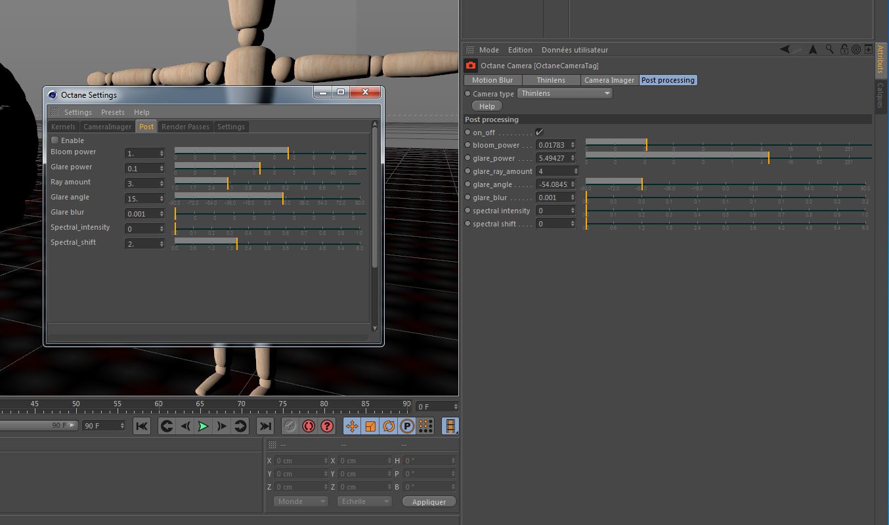Screen dimensions: 889x525
Task: Toggle the rotation key icon
Action: tap(389, 427)
